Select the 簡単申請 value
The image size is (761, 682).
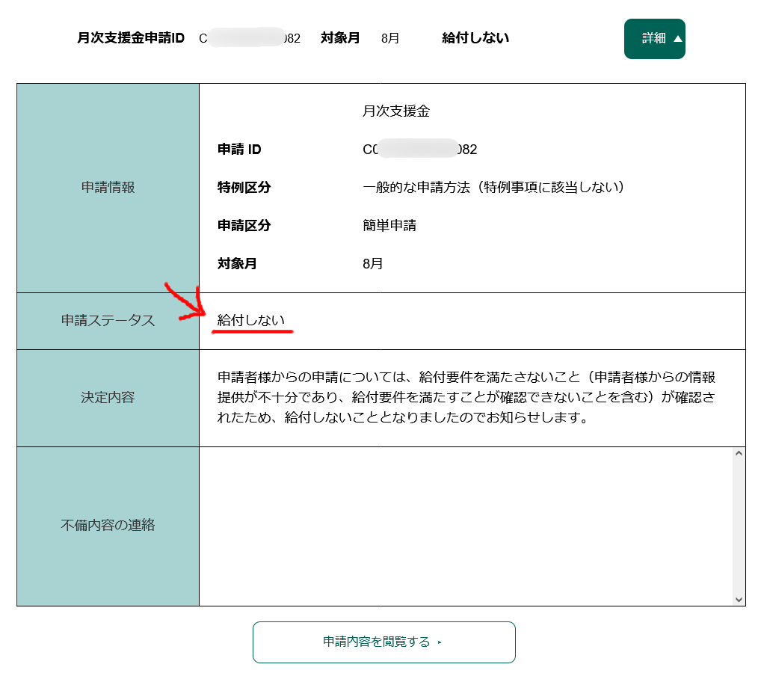[389, 225]
